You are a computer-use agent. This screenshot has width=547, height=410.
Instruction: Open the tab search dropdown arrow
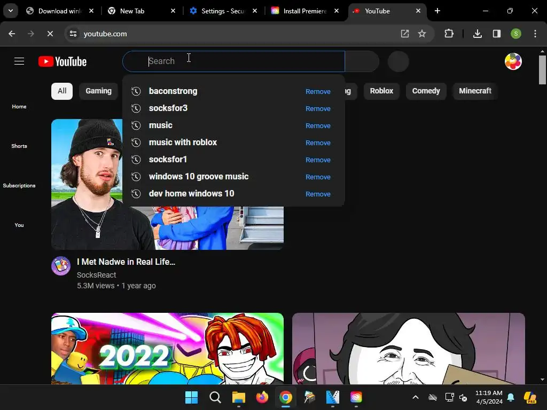coord(11,11)
